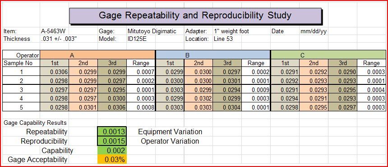Click Operator B's range 0.0009 for sample 3

[x=256, y=90]
